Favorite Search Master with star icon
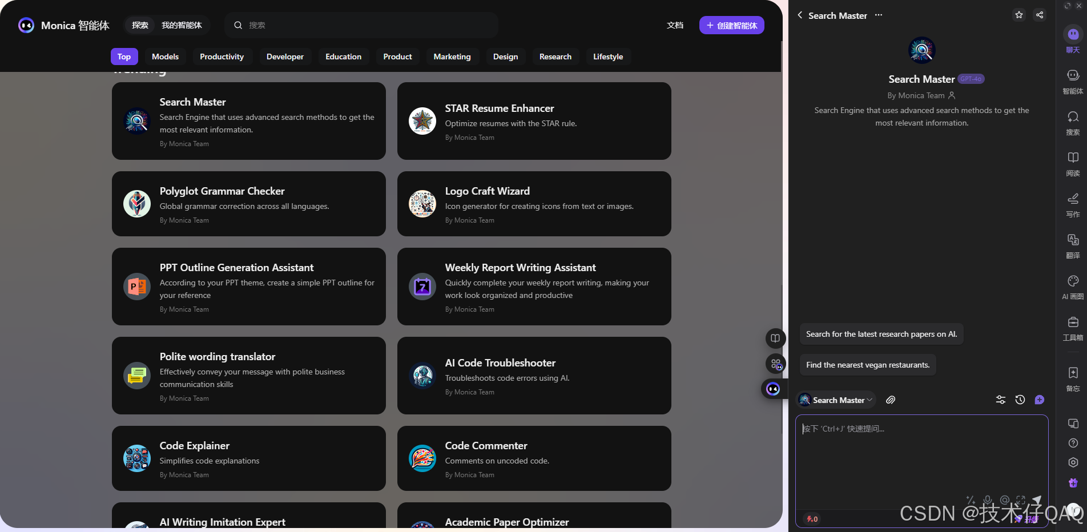Screen dimensions: 1087x532 tap(1019, 15)
